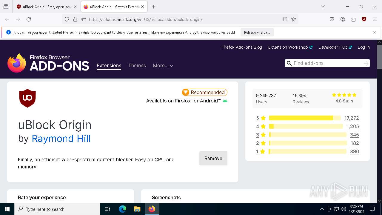The width and height of the screenshot is (382, 215).
Task: Open tracking protection shield in address bar
Action: [67, 19]
